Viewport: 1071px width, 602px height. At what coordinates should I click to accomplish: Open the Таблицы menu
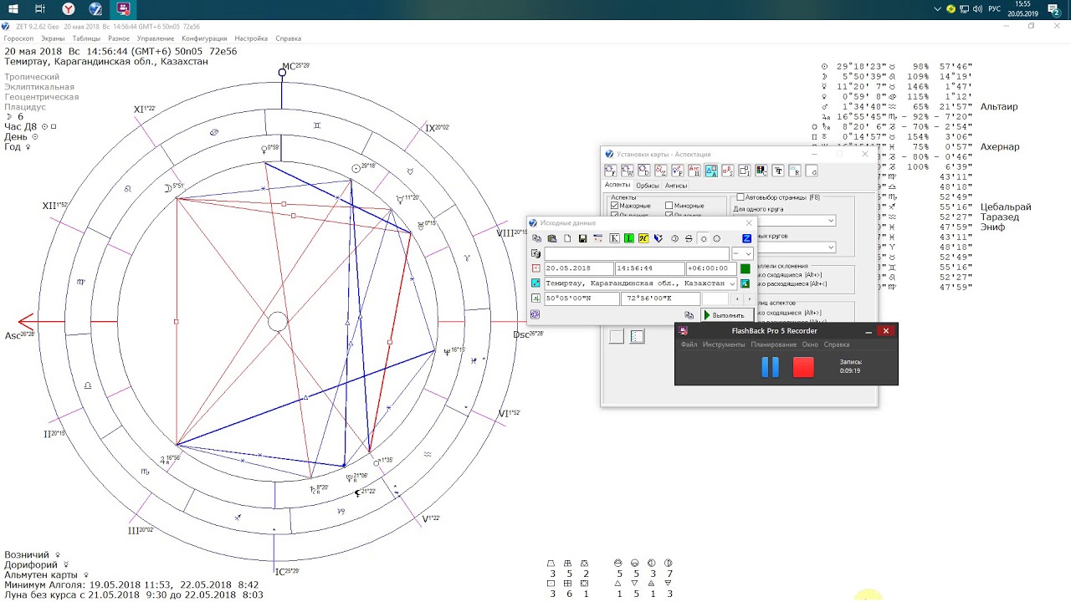tap(86, 38)
